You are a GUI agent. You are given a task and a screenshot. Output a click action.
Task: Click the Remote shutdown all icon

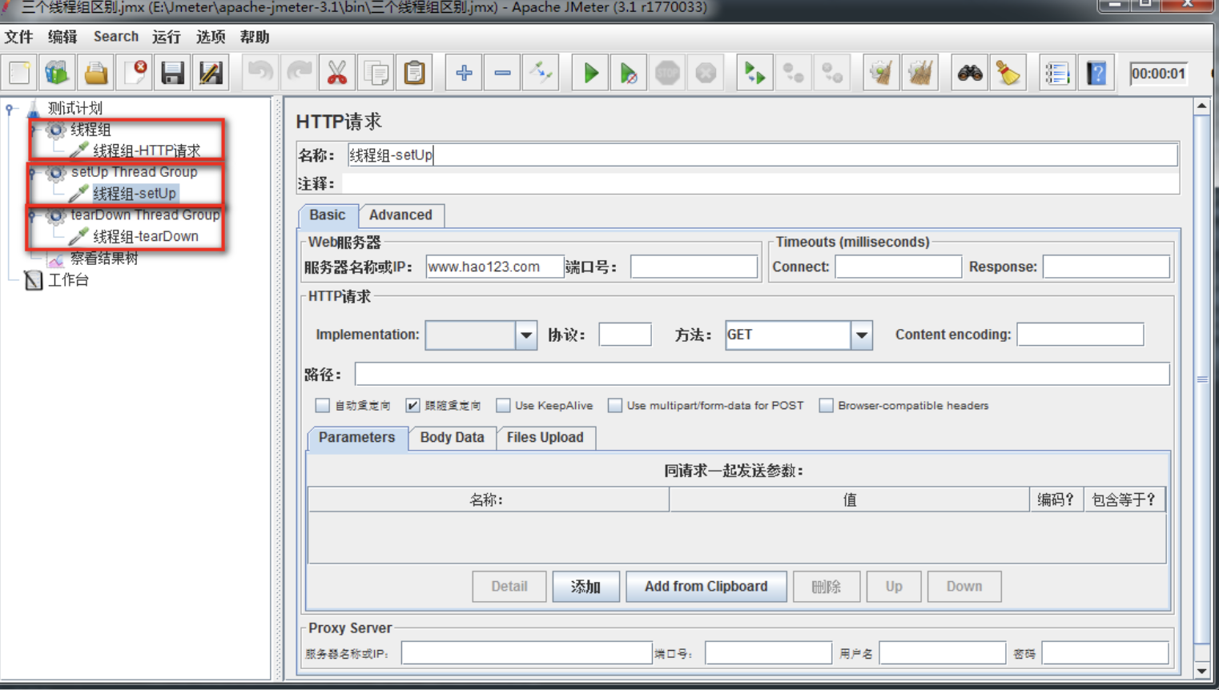(832, 73)
